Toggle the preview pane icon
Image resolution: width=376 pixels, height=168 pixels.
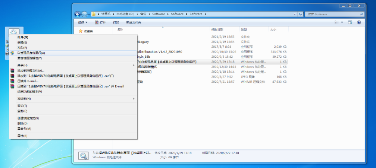pos(350,22)
